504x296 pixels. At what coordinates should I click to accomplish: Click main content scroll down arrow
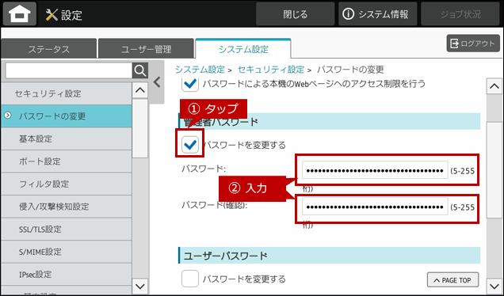(x=494, y=286)
